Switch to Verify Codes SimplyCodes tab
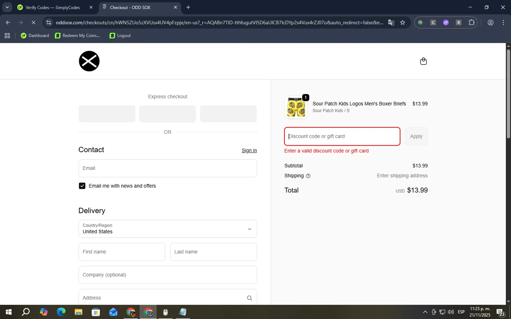 (52, 7)
